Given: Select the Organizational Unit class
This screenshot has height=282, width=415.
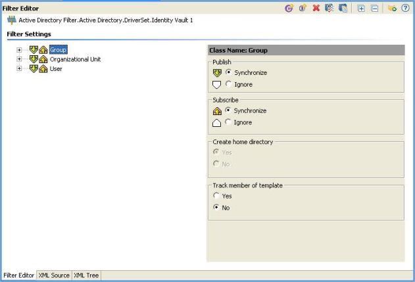Looking at the screenshot, I should click(x=75, y=59).
